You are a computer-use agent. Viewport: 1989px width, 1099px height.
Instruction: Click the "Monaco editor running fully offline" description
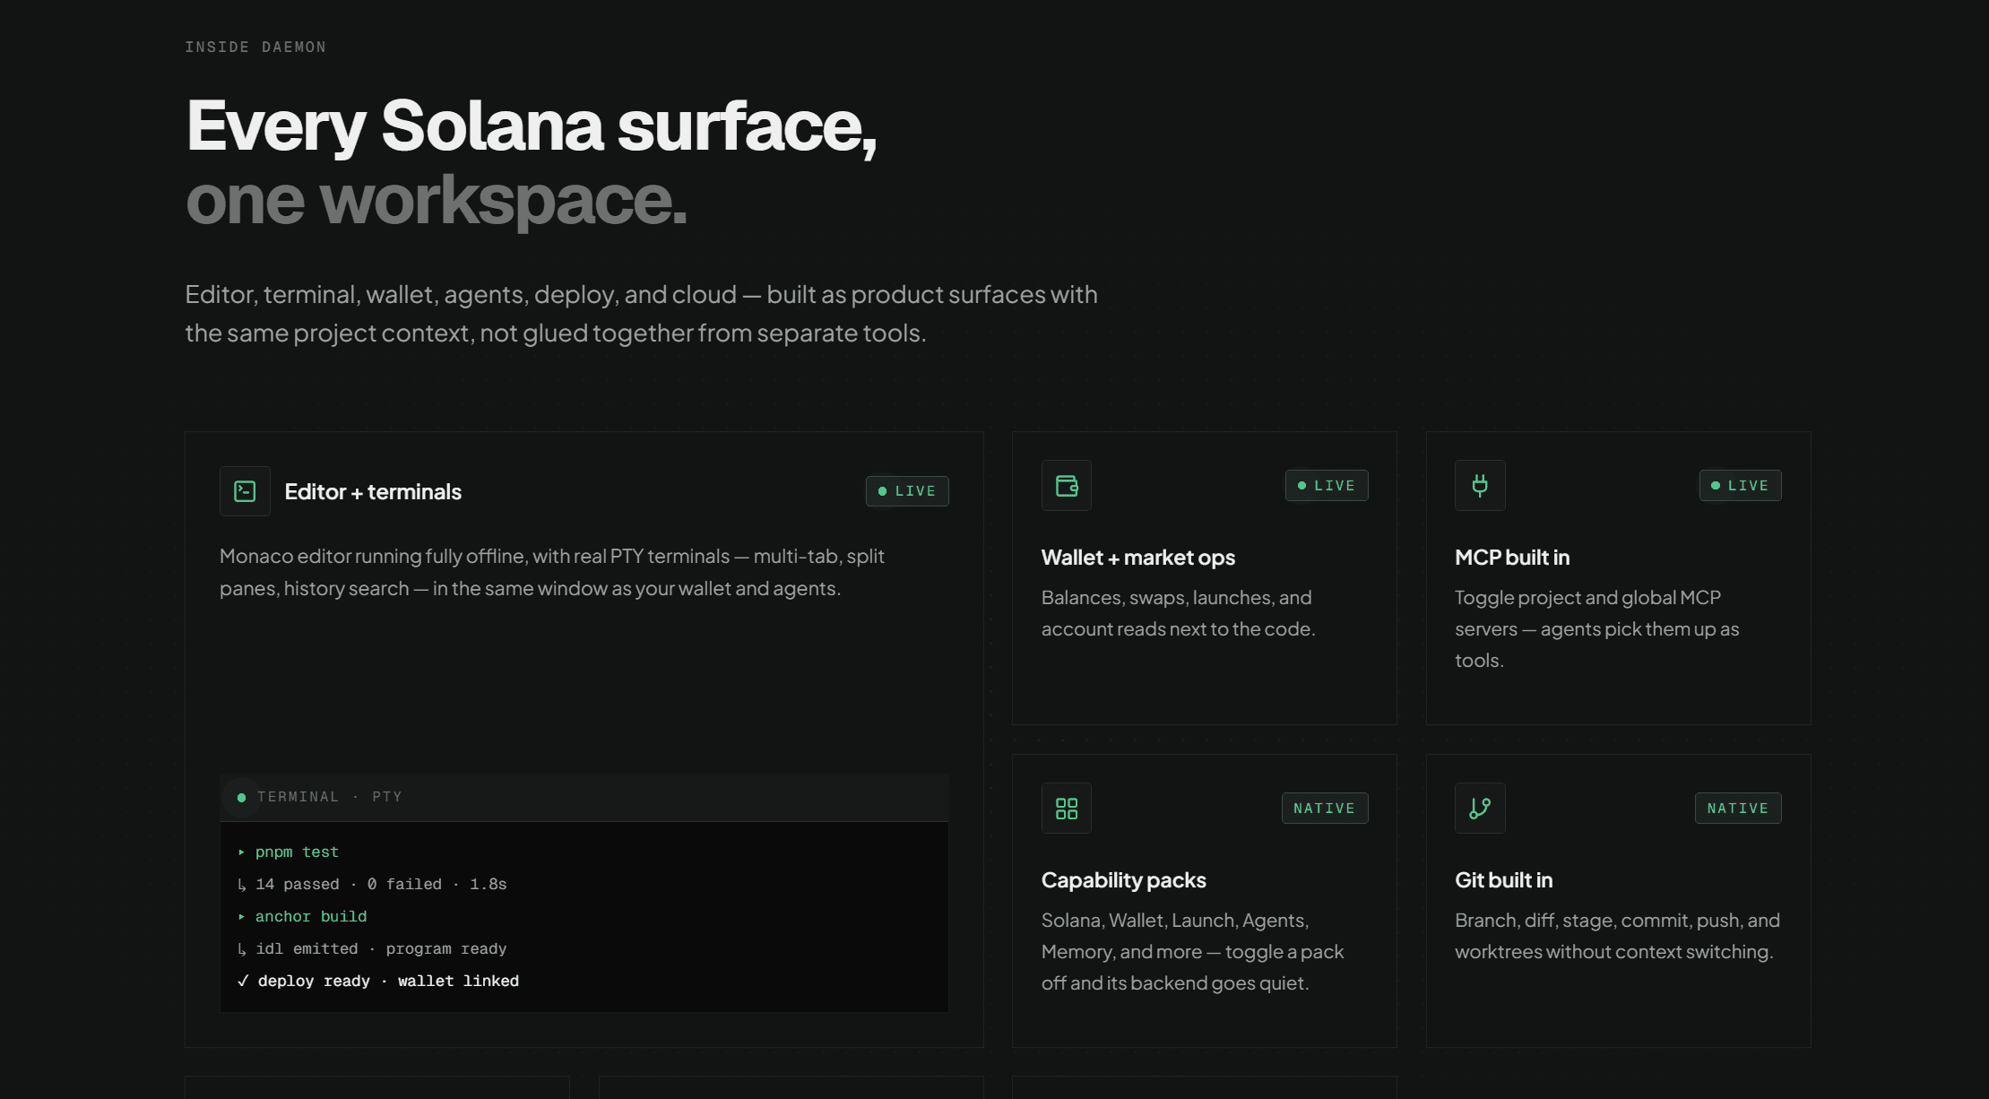point(552,572)
